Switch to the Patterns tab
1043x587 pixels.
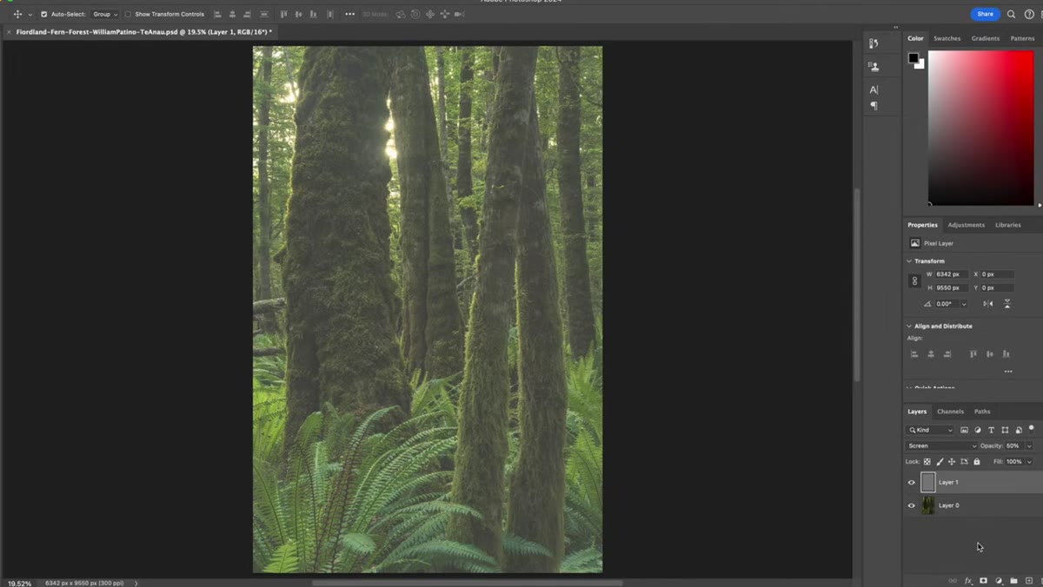tap(1022, 38)
